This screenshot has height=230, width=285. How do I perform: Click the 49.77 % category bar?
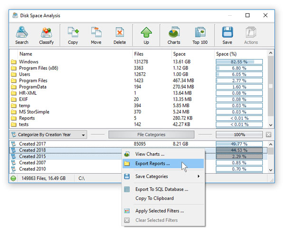coord(239,144)
